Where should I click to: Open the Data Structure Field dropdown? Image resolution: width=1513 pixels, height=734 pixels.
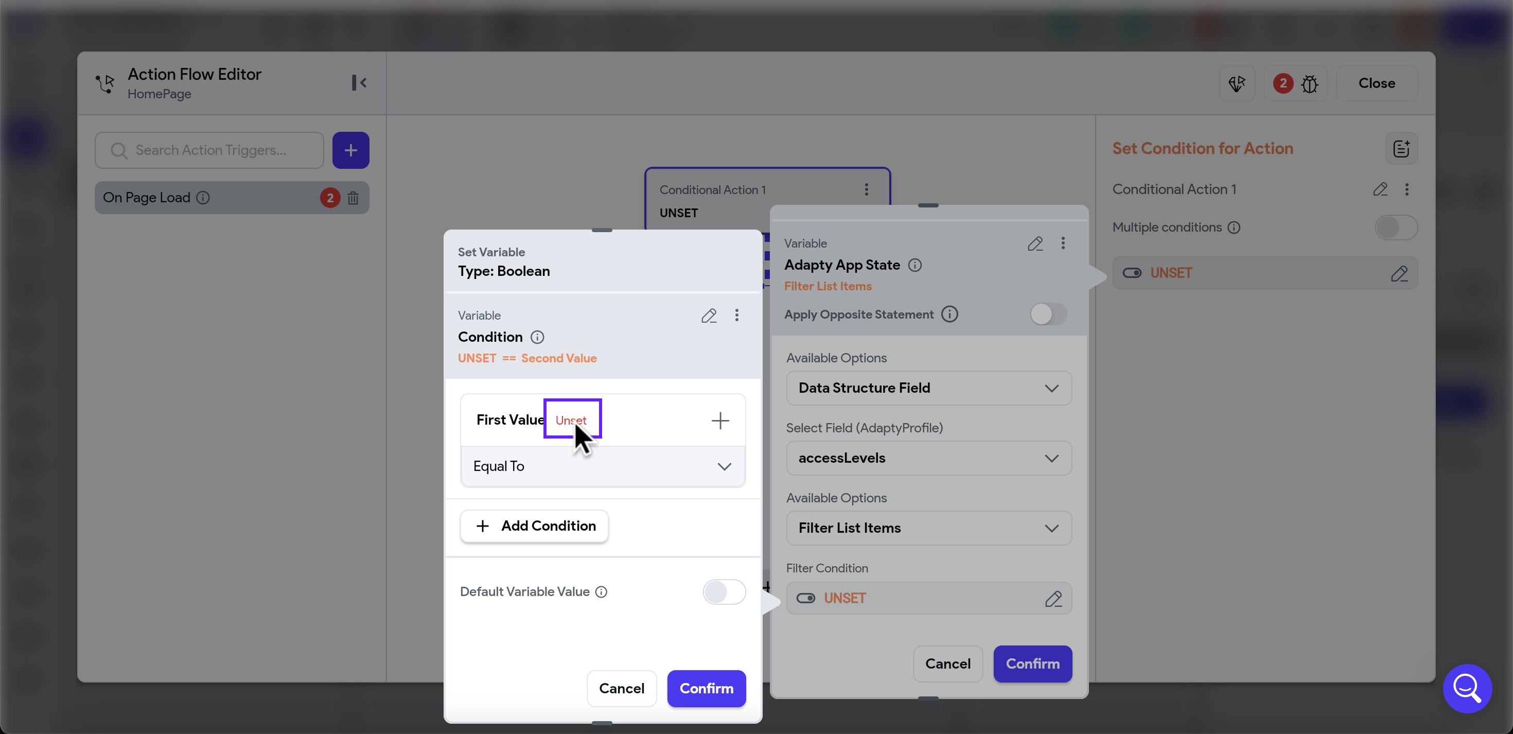coord(928,388)
